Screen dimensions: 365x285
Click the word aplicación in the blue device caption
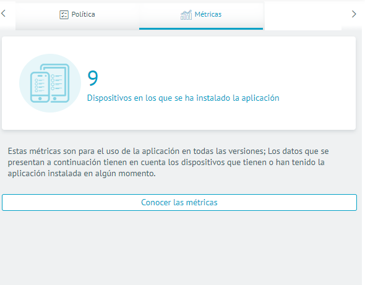click(x=260, y=98)
